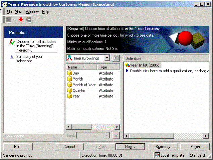The height and width of the screenshot is (160, 213).
Task: Open the Window menu
Action: click(x=32, y=12)
